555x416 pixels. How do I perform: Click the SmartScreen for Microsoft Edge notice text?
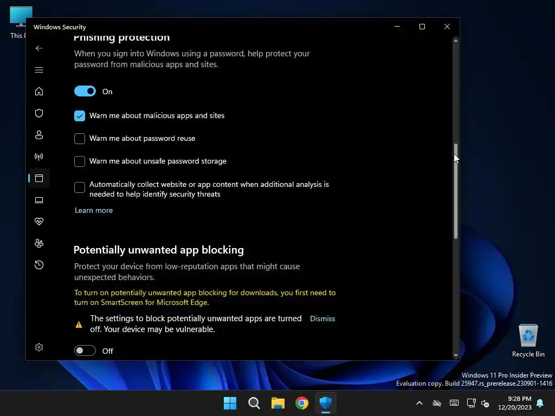pyautogui.click(x=205, y=297)
